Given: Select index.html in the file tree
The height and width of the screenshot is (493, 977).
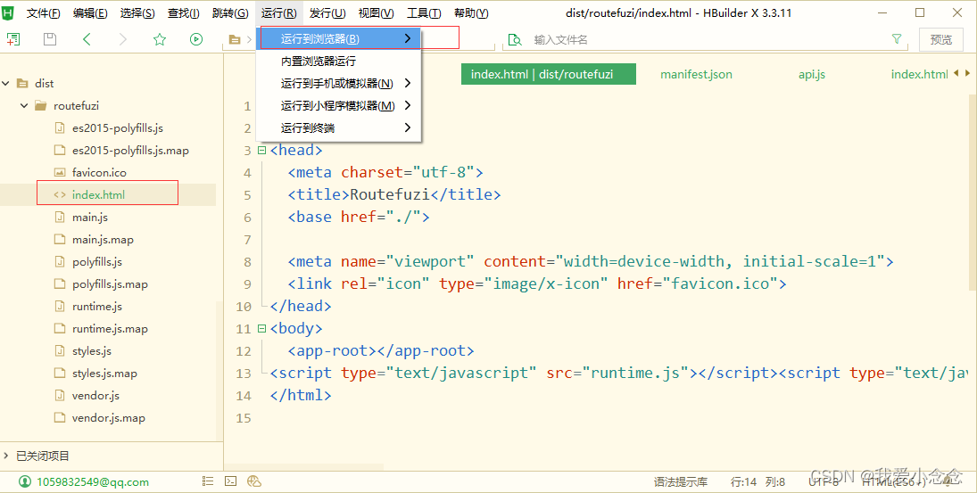Looking at the screenshot, I should pos(98,195).
